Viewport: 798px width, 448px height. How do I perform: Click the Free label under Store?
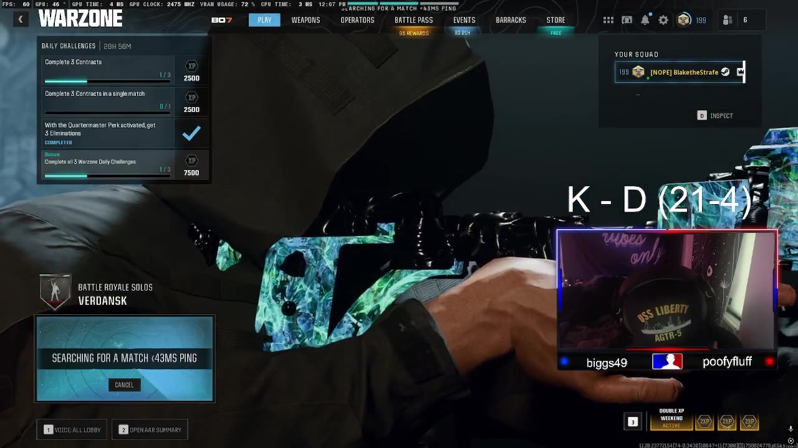(x=555, y=33)
